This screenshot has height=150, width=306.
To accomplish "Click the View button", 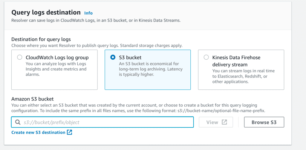I will [216, 122].
